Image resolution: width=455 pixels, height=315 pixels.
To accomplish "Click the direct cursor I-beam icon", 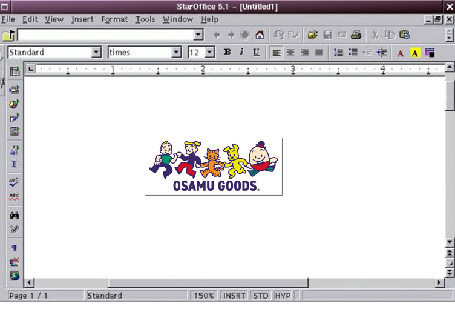I will click(x=15, y=164).
